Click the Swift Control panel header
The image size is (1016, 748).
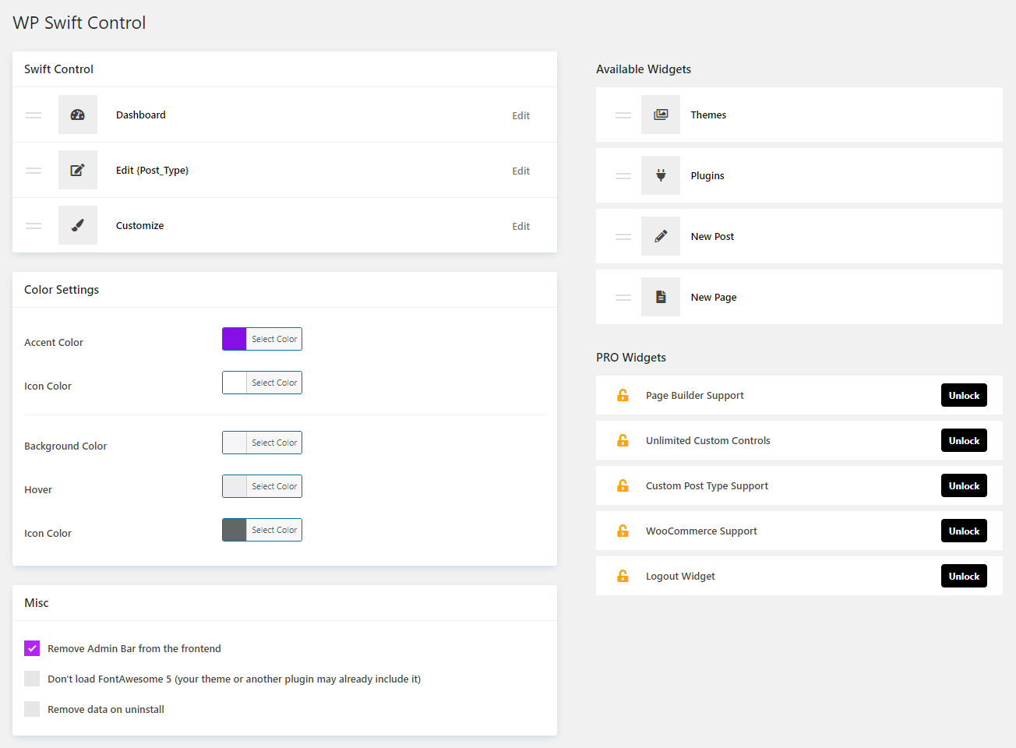[58, 69]
